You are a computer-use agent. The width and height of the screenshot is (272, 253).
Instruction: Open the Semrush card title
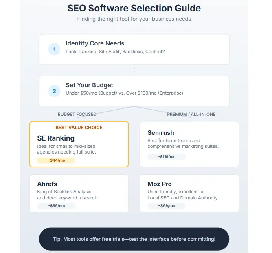point(161,133)
